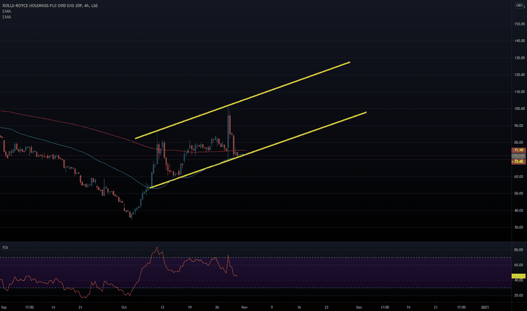
Task: Click the yellow RSI value tag
Action: [x=519, y=276]
